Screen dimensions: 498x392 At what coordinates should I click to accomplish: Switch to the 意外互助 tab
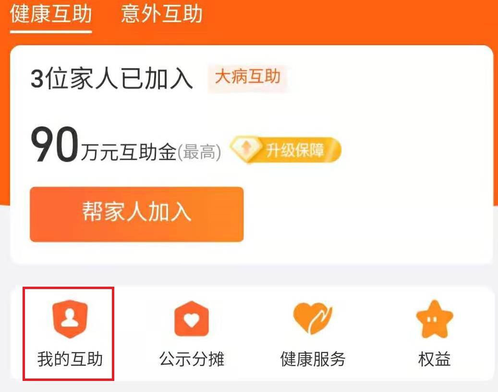click(x=162, y=13)
